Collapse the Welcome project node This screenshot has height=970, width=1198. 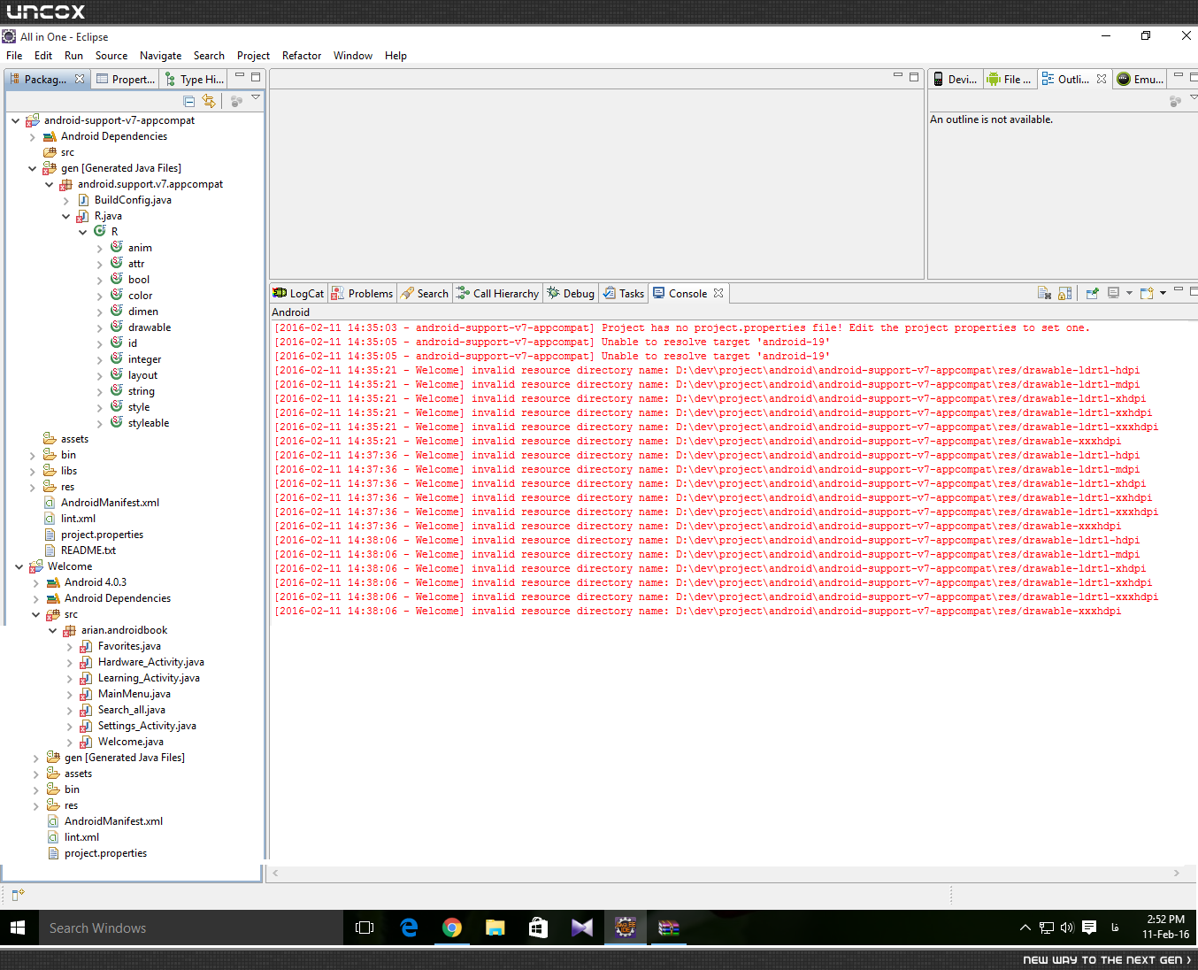click(x=19, y=566)
